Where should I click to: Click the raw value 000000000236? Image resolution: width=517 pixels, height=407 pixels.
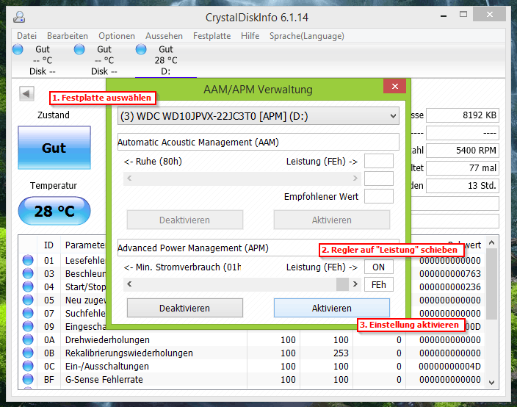click(x=450, y=287)
